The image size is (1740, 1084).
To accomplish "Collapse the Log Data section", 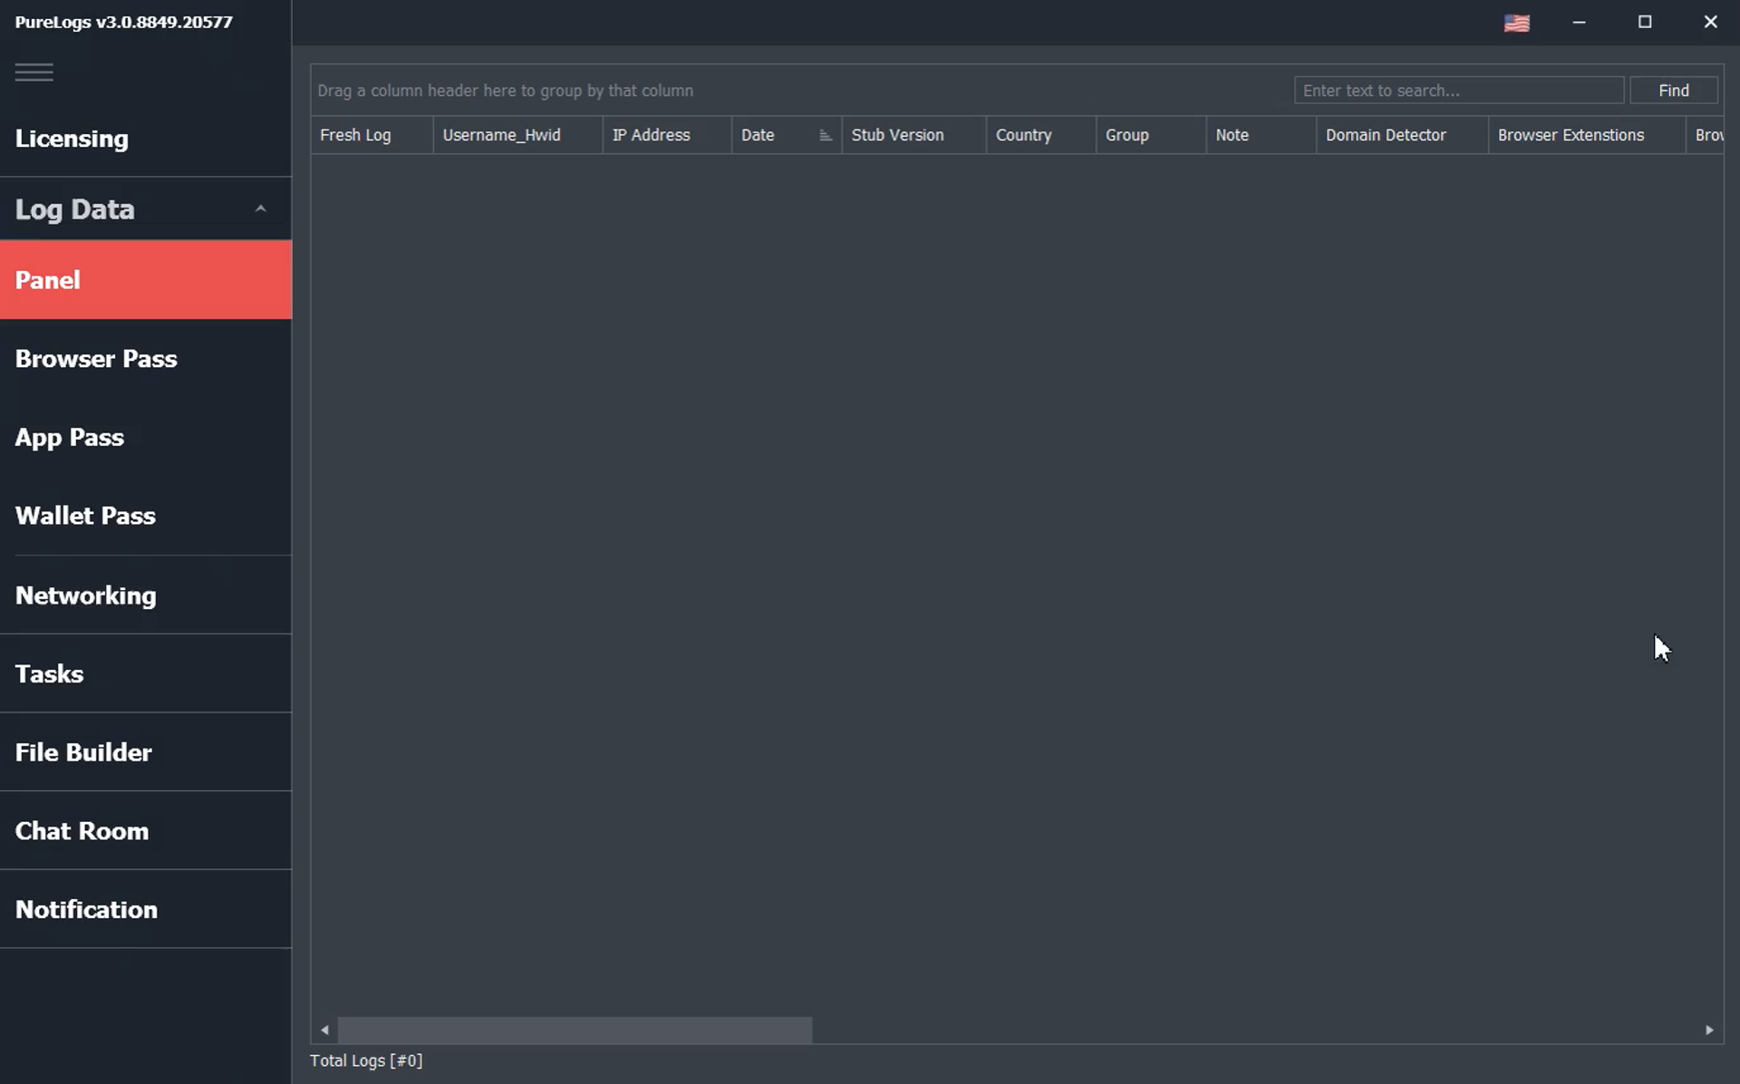I will point(261,208).
